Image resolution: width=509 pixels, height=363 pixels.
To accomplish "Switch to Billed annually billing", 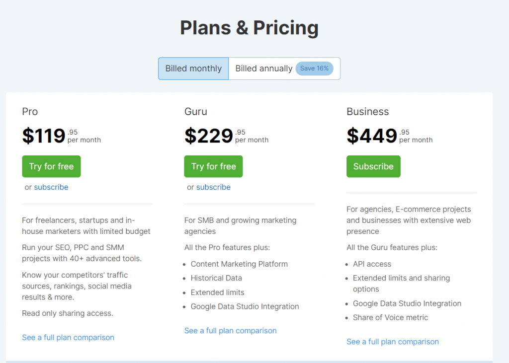I will tap(263, 69).
